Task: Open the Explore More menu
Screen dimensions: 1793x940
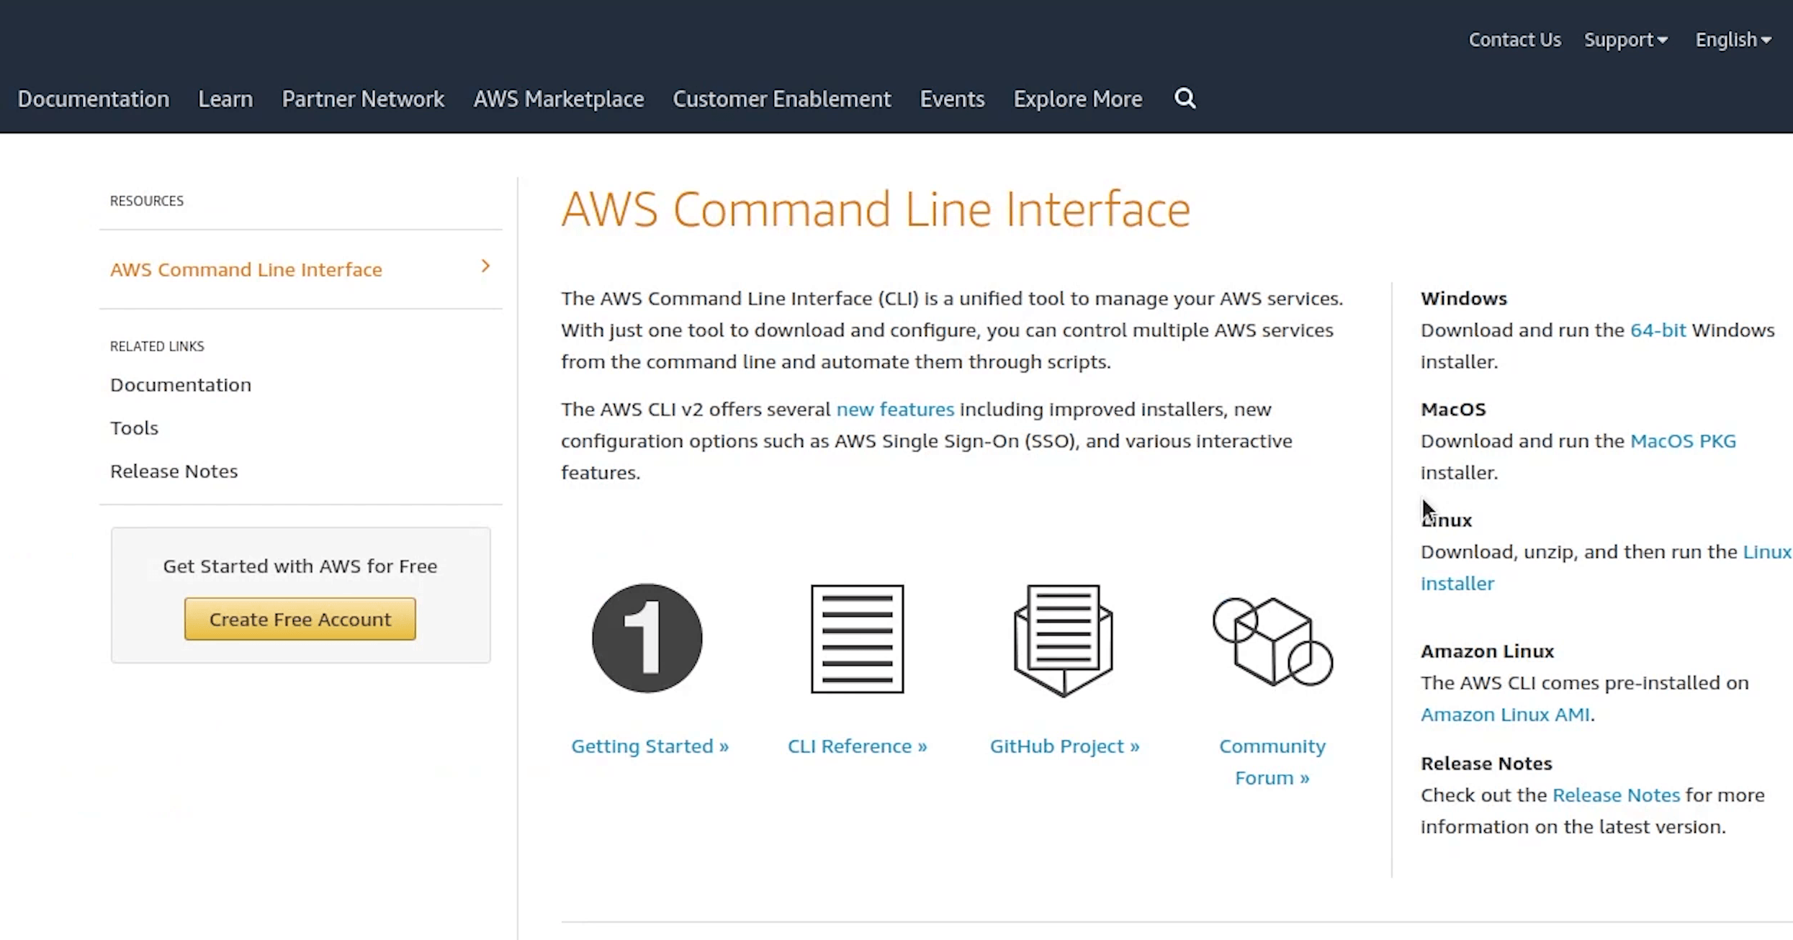Action: 1077,99
